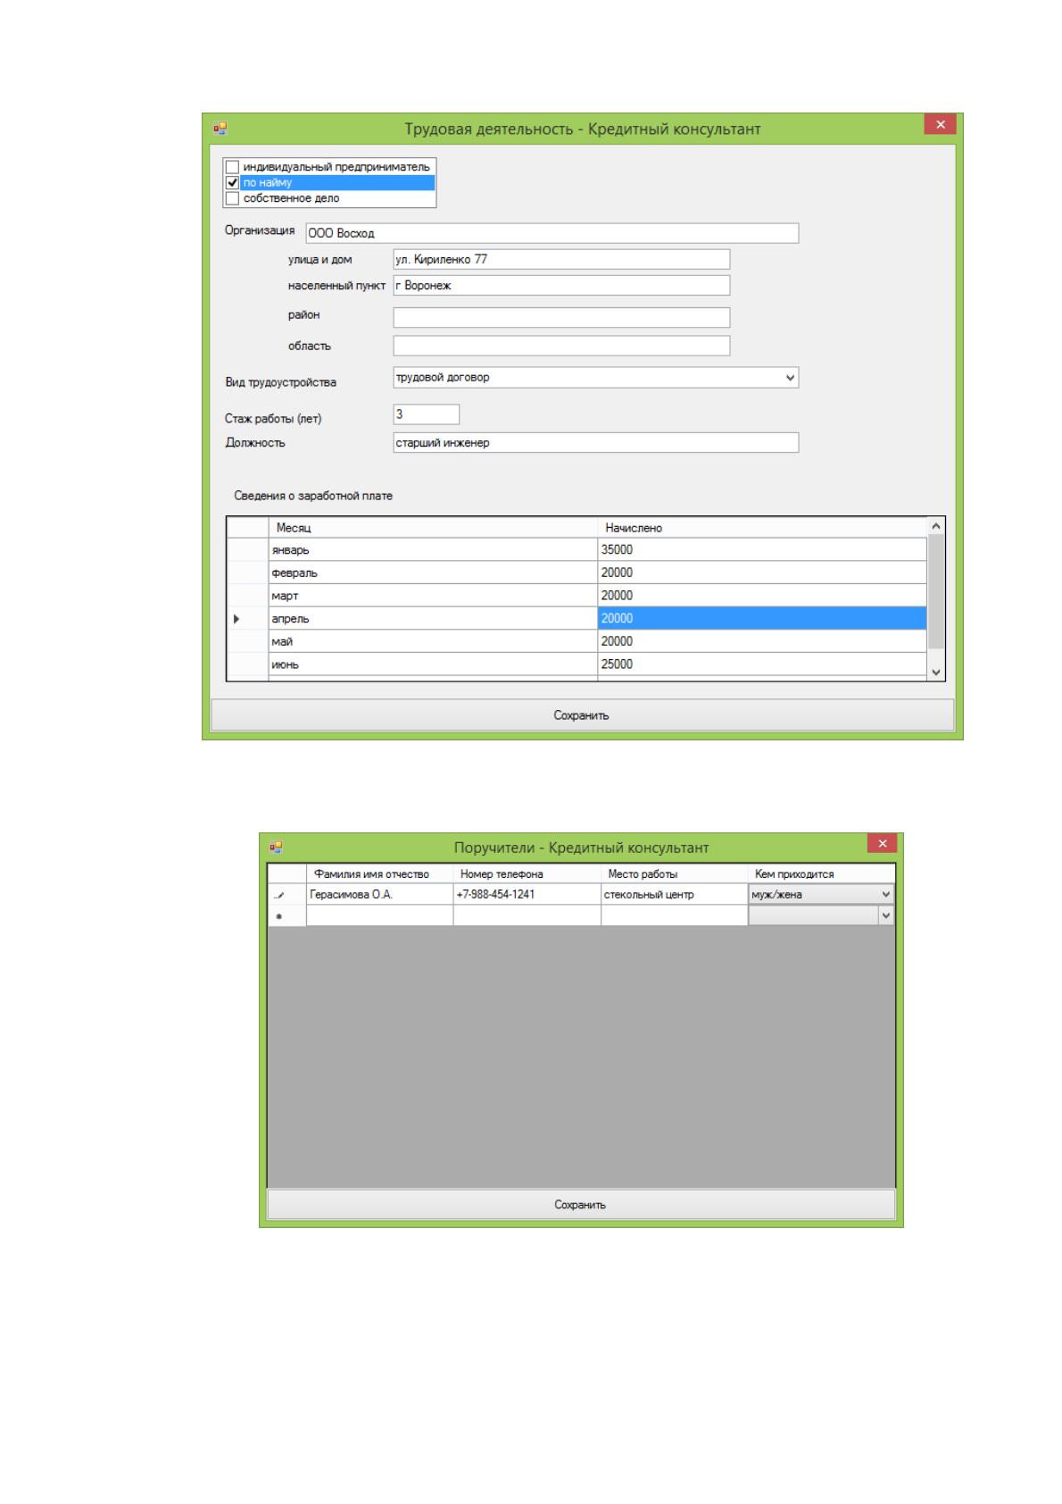Click the Трудовая деятельность window app icon
1062x1504 pixels.
click(220, 128)
